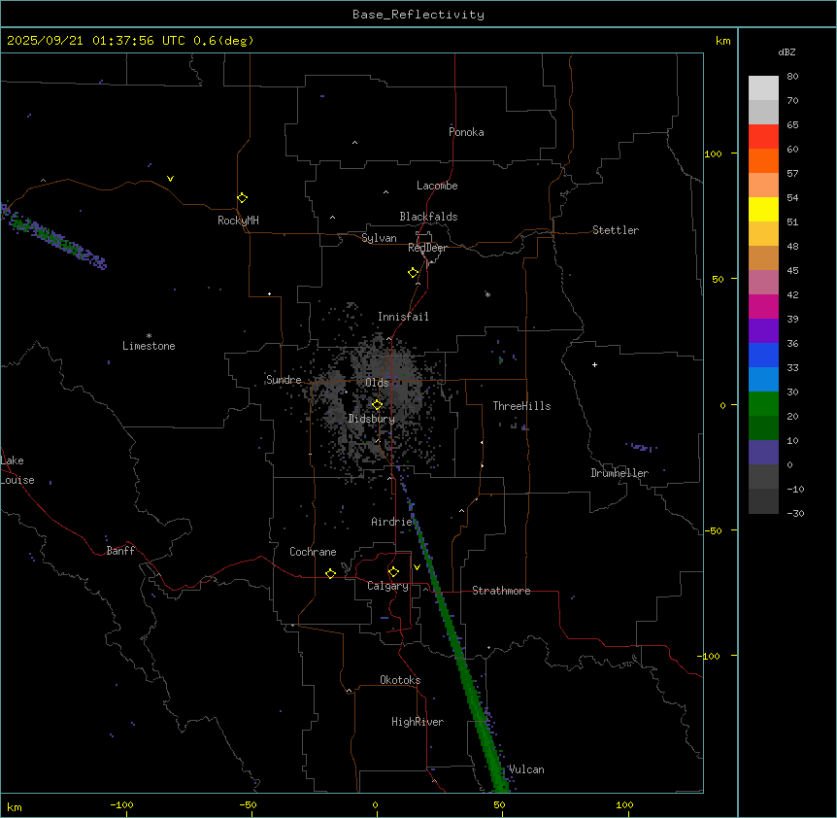Pick the bright yellow legend swatch
Image resolution: width=837 pixels, height=818 pixels.
tap(763, 209)
